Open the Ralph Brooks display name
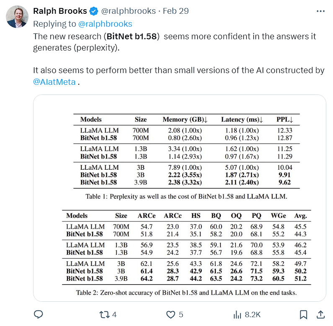Viewport: 333px width, 326px height. click(x=60, y=11)
